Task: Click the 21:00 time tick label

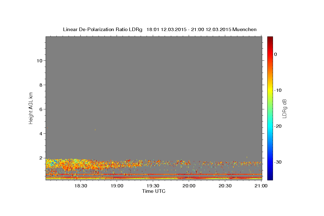Action: pos(261,186)
